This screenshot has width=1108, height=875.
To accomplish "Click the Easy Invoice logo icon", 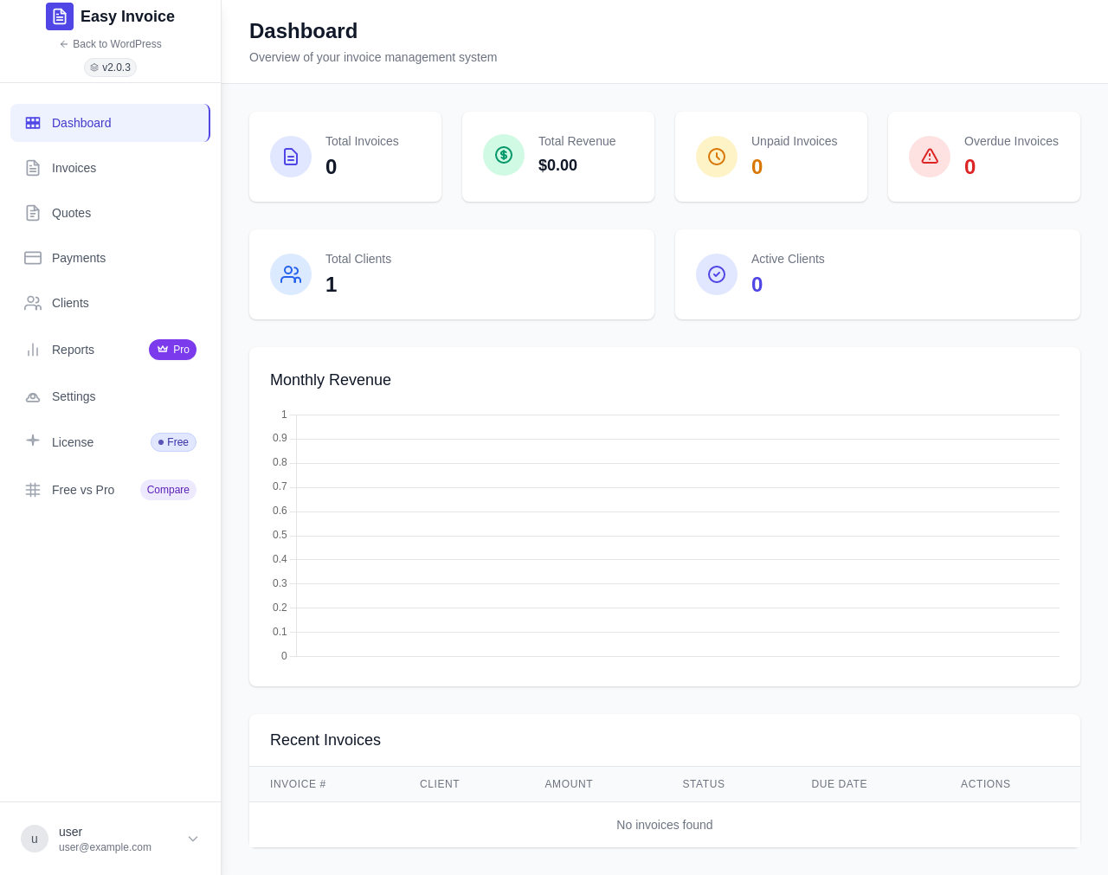I will pyautogui.click(x=60, y=16).
